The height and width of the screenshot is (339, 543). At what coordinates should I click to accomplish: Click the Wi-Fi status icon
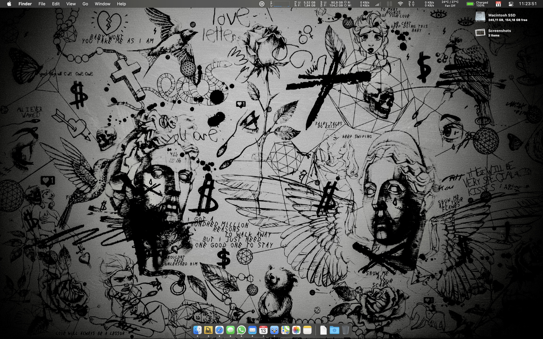tap(400, 4)
